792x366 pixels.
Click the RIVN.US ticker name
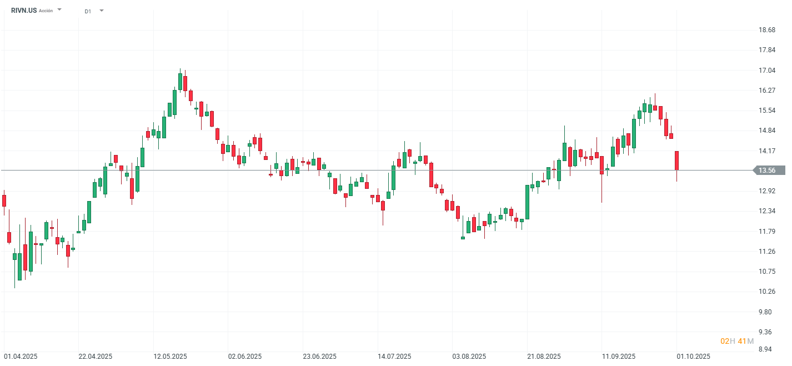coord(24,11)
